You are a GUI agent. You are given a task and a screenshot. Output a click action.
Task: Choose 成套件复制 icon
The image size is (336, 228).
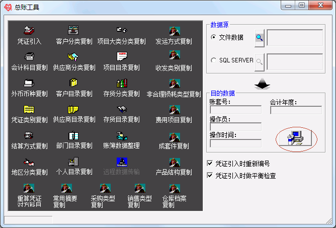tap(175, 137)
